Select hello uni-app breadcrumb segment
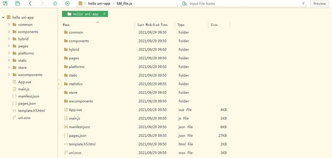The height and width of the screenshot is (158, 332). pos(99,4)
